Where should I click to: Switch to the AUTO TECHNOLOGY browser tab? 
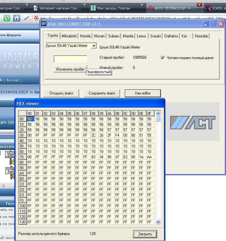pyautogui.click(x=175, y=8)
